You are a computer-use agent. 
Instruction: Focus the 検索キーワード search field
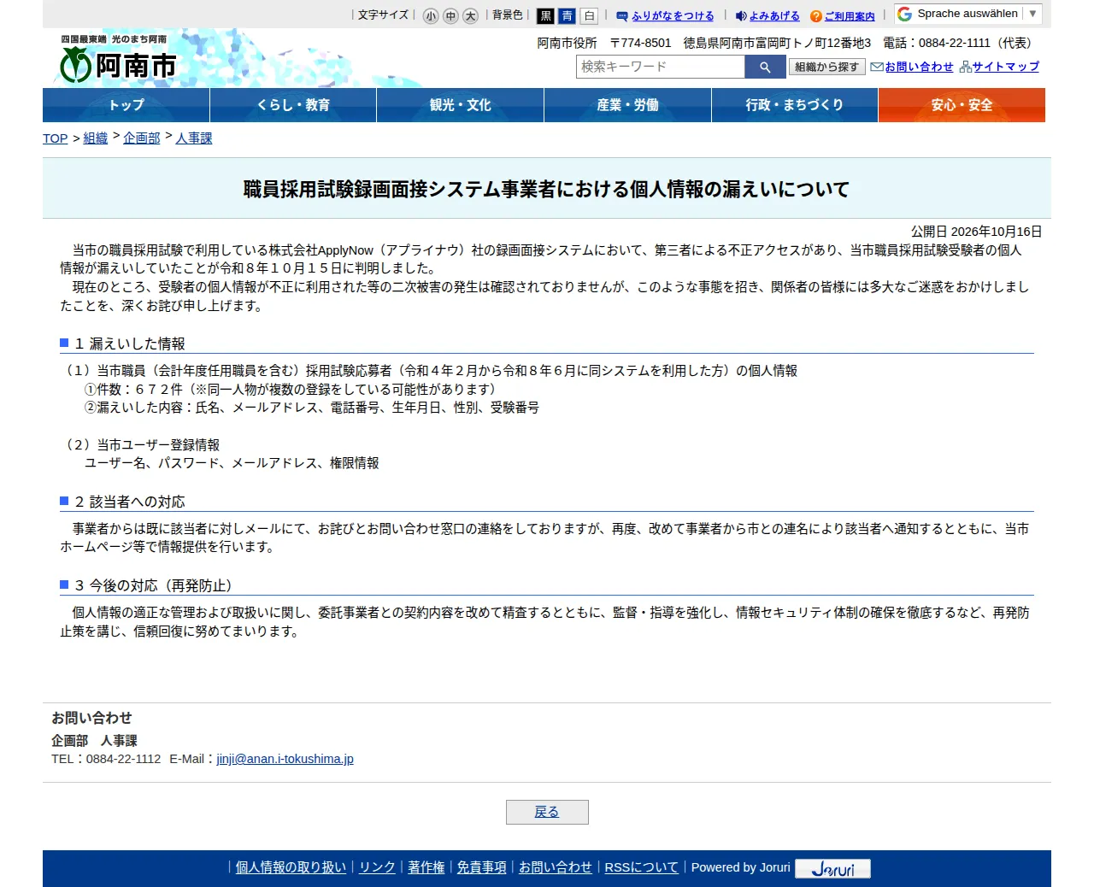click(661, 67)
